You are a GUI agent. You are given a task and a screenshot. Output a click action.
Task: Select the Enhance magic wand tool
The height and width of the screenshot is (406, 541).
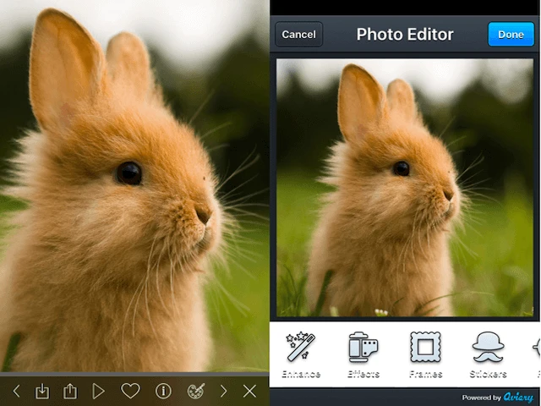click(301, 354)
